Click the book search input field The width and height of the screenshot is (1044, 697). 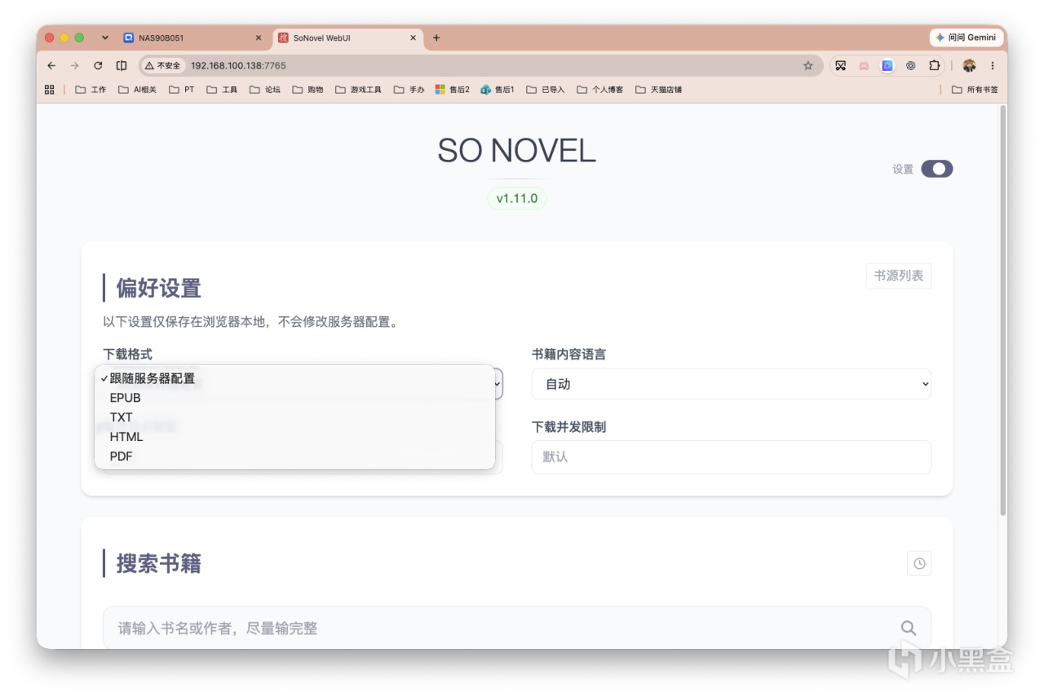point(516,628)
